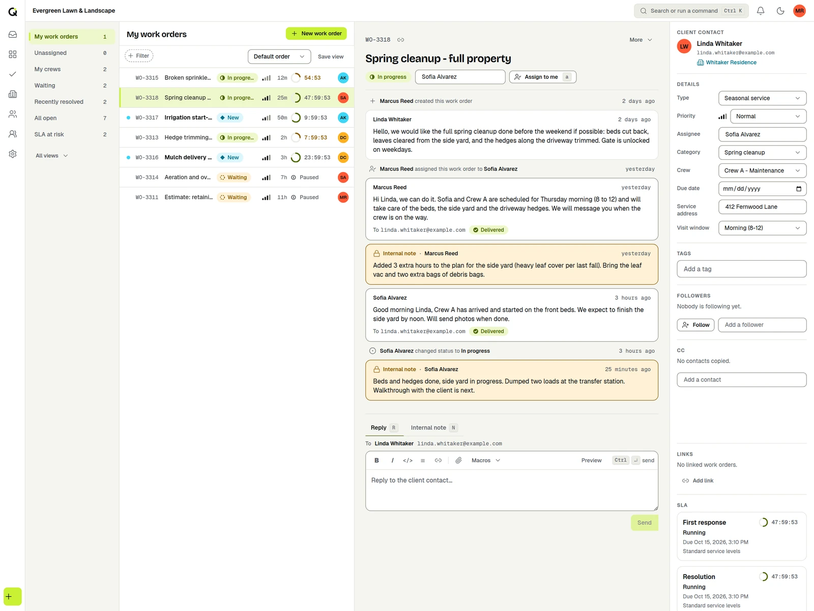
Task: Select the SLA at risk view
Action: click(71, 134)
